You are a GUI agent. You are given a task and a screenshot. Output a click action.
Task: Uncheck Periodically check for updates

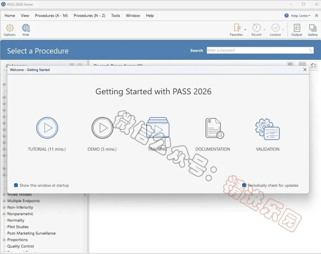click(x=244, y=185)
